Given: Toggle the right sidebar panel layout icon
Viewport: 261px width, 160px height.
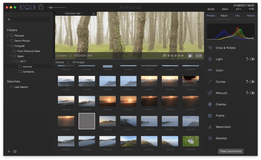Looking at the screenshot, I should pos(33,7).
